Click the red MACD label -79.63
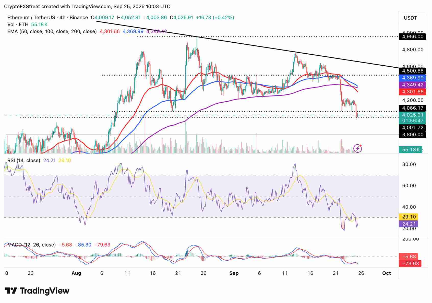432x303 pixels. pos(411,263)
